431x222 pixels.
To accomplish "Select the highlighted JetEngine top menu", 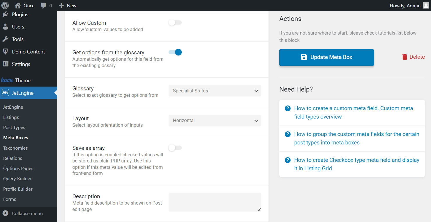I will tap(29, 93).
